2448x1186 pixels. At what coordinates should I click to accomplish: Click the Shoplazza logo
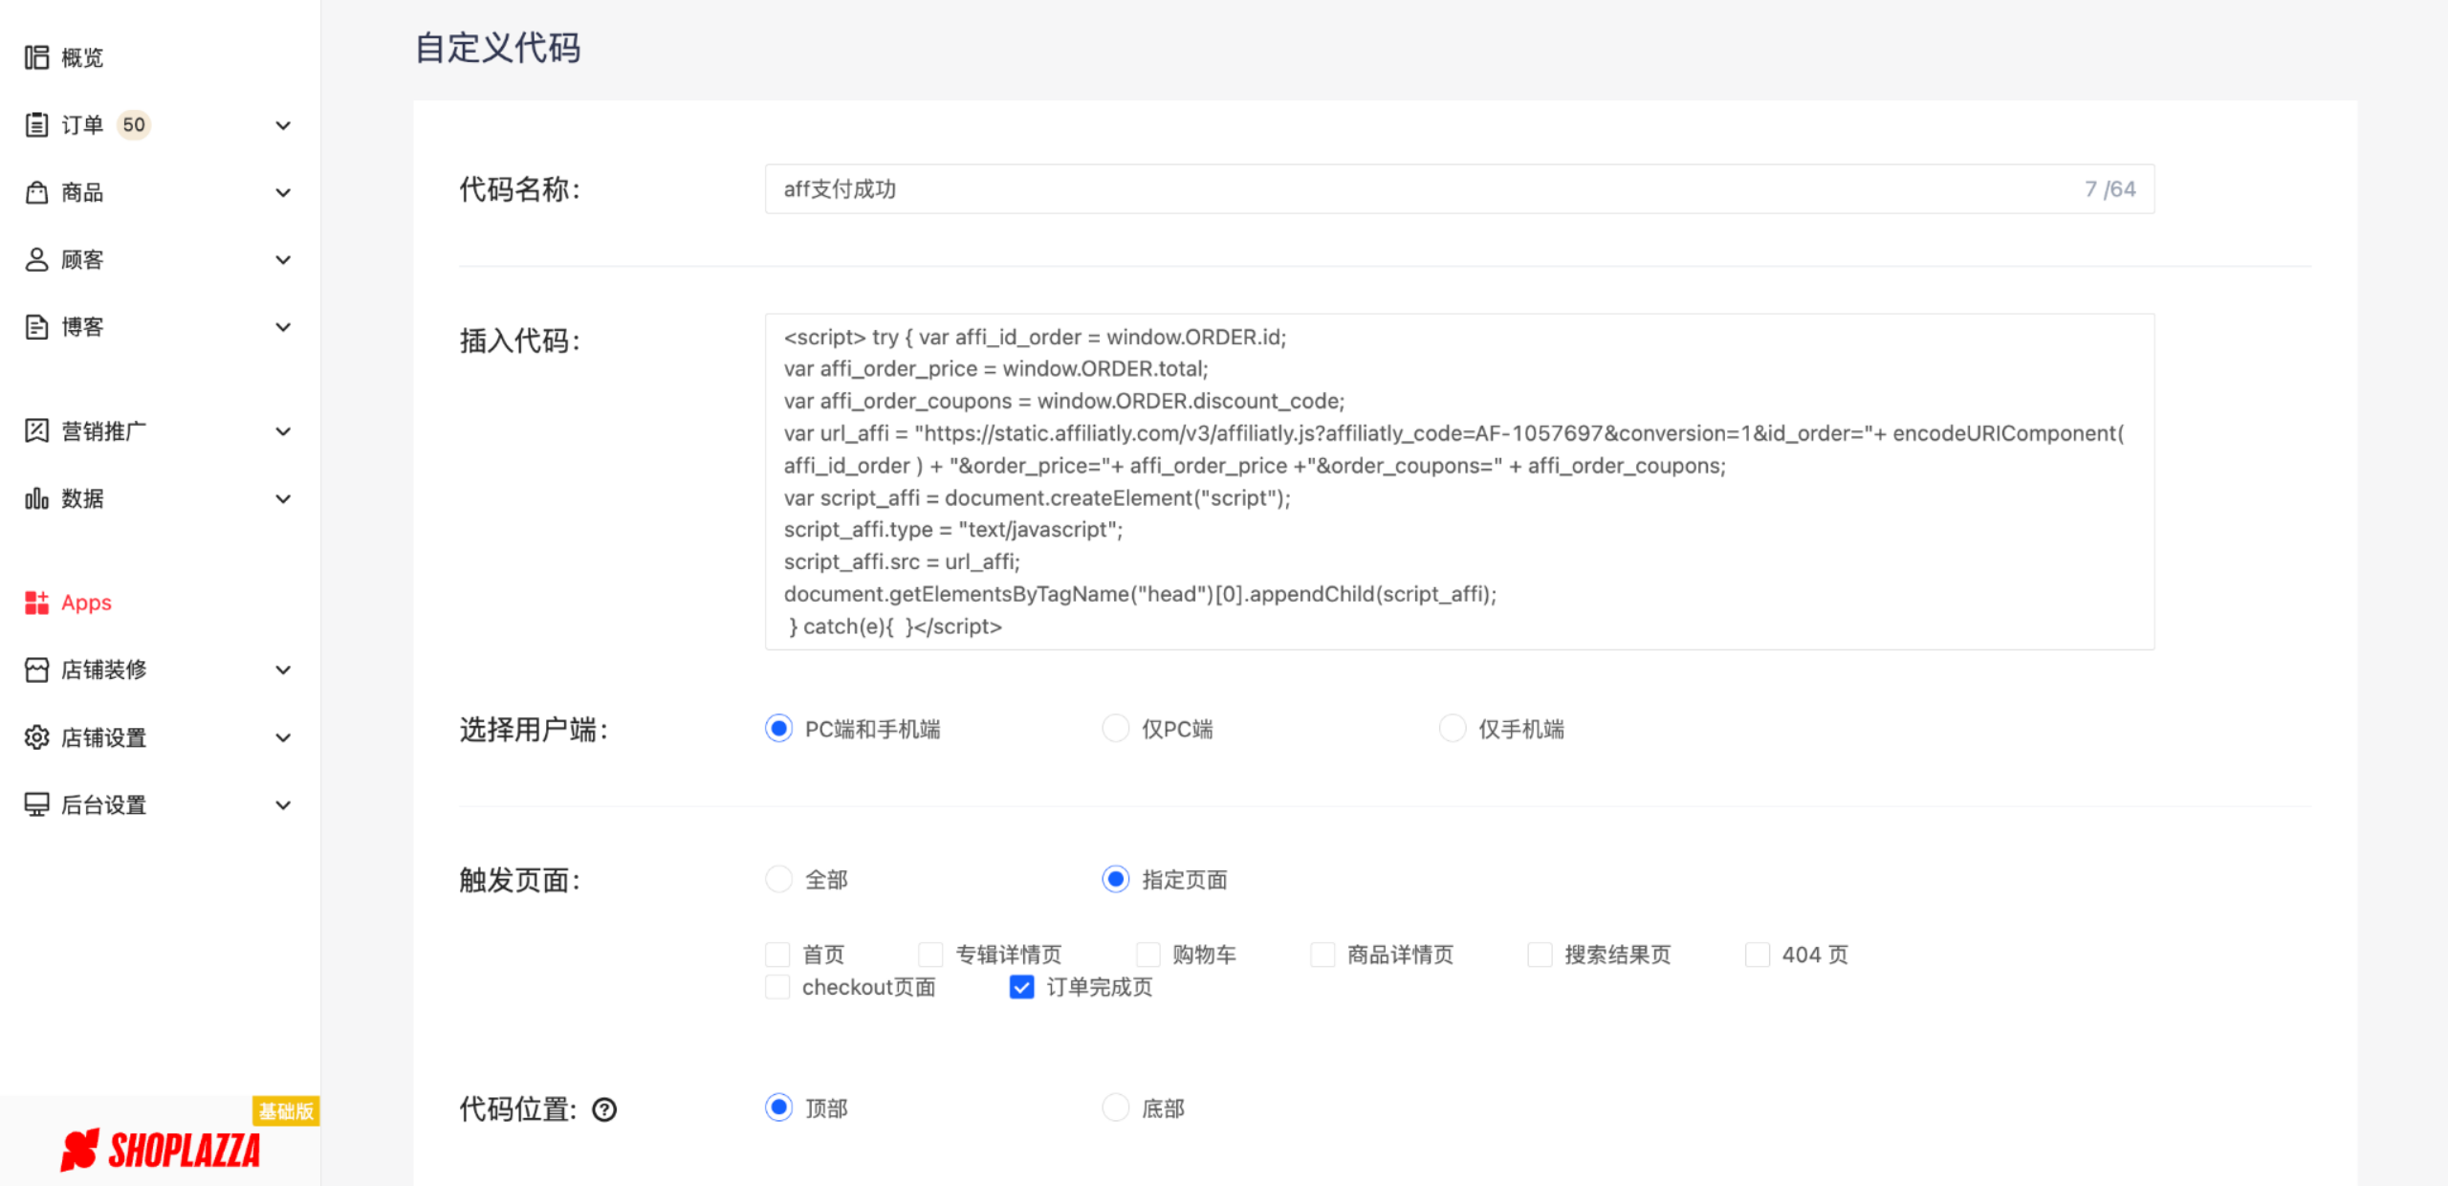coord(160,1150)
